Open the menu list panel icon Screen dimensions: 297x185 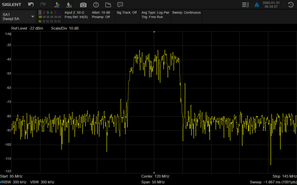245,5
